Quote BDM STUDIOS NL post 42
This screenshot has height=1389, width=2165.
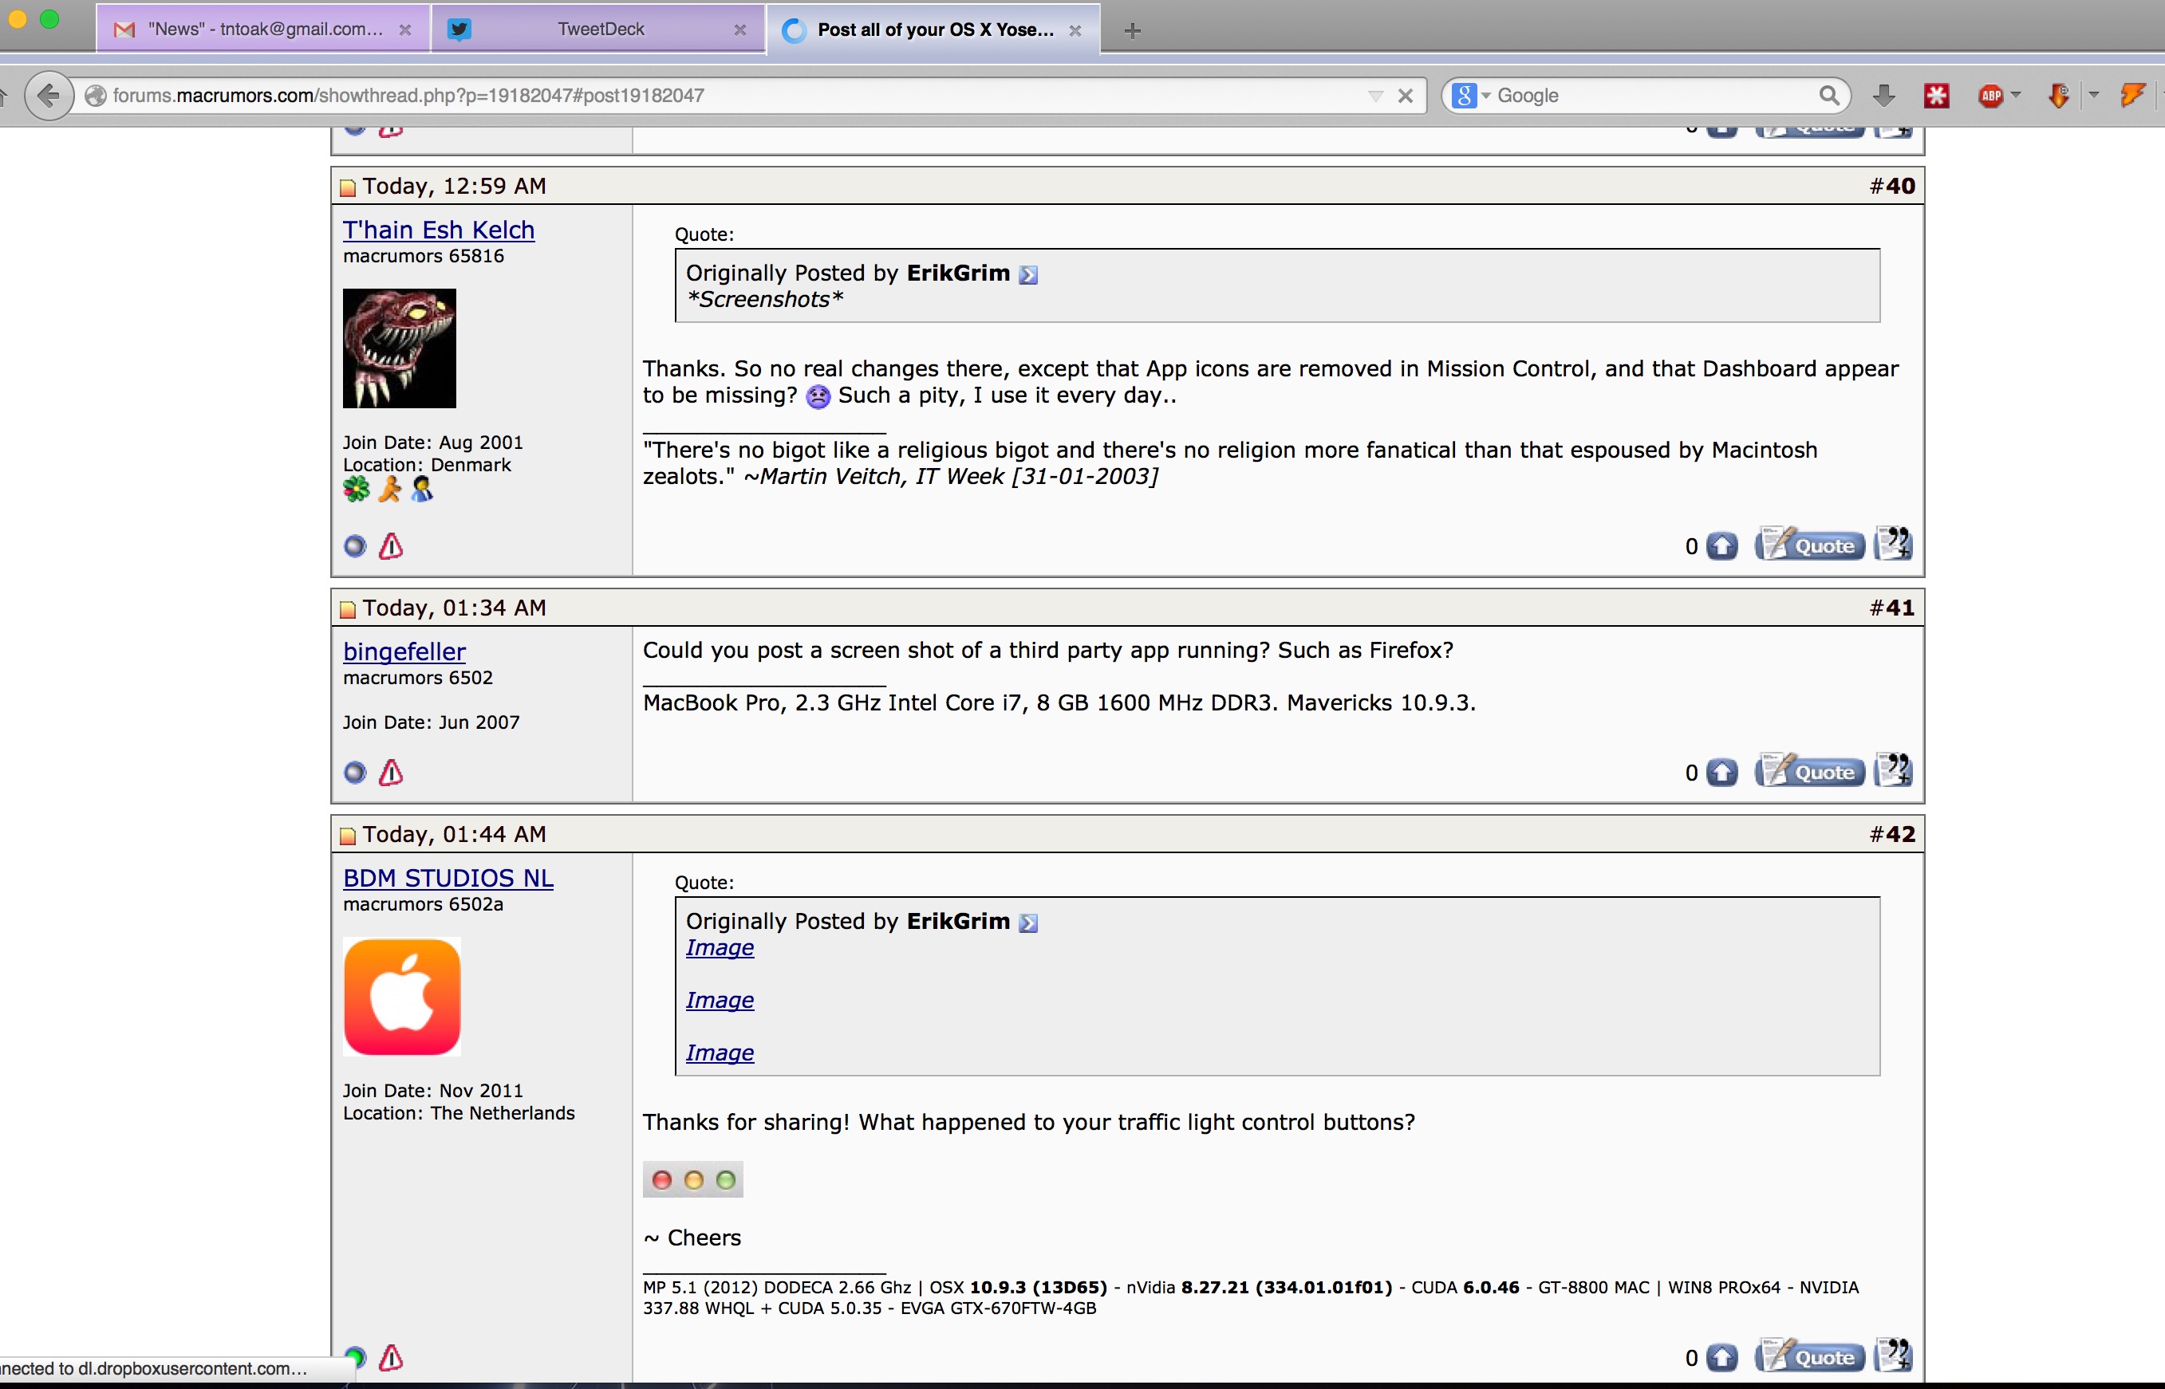pos(1809,1356)
